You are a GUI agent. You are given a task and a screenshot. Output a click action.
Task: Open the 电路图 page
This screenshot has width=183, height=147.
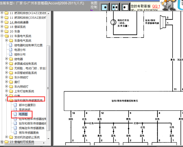(23, 114)
